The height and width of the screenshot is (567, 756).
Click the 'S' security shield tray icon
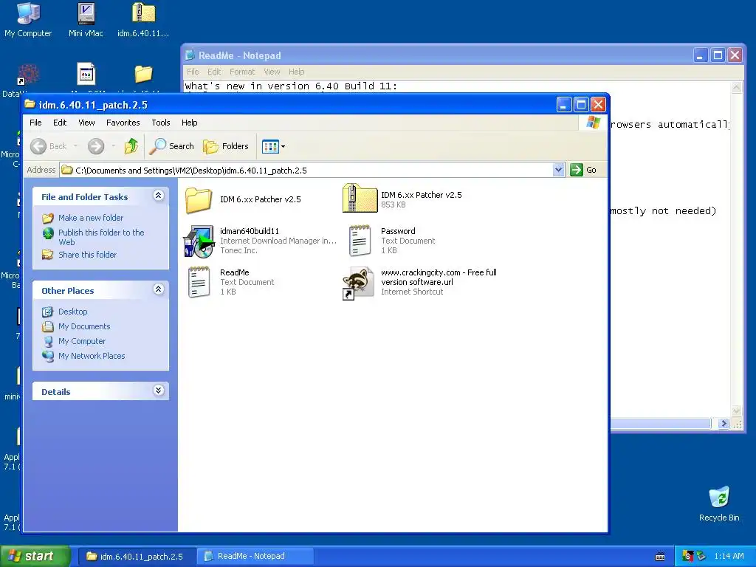tap(688, 557)
